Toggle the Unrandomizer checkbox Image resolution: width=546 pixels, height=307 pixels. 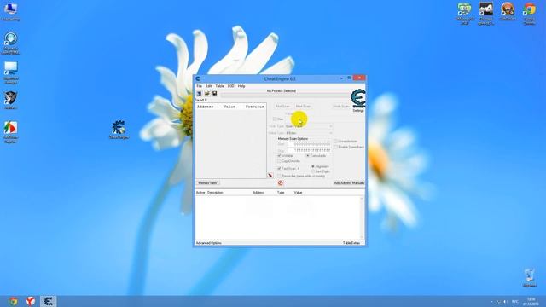[335, 142]
